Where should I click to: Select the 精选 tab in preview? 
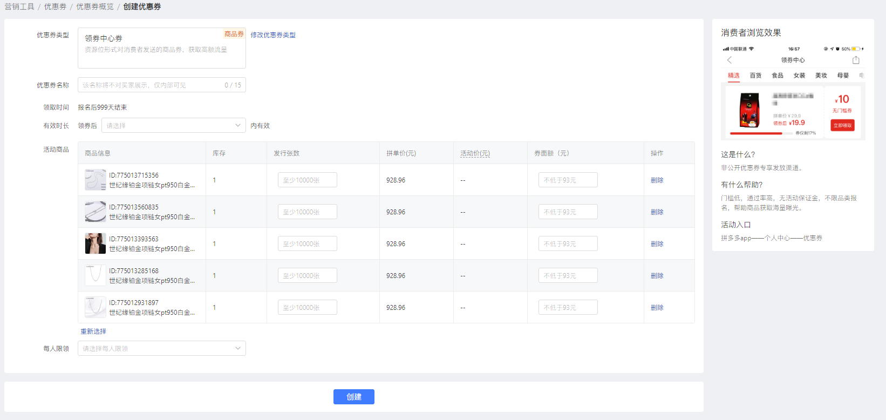[x=733, y=76]
